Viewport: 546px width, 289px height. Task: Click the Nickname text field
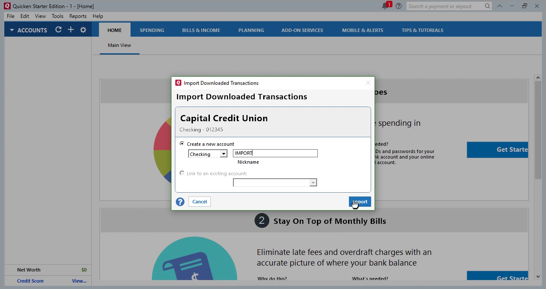tap(275, 153)
